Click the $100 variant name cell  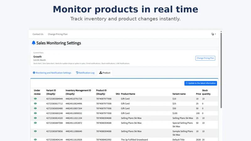pos(175,113)
